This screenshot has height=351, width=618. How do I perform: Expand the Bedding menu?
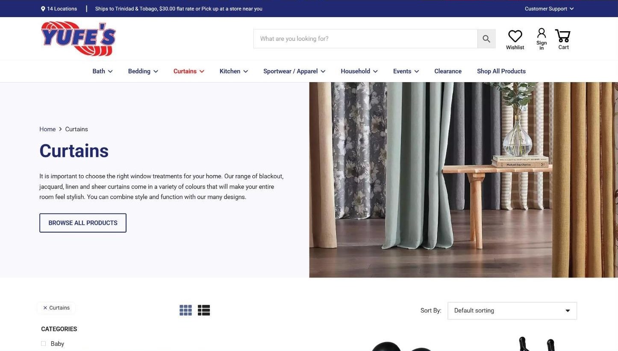(143, 71)
